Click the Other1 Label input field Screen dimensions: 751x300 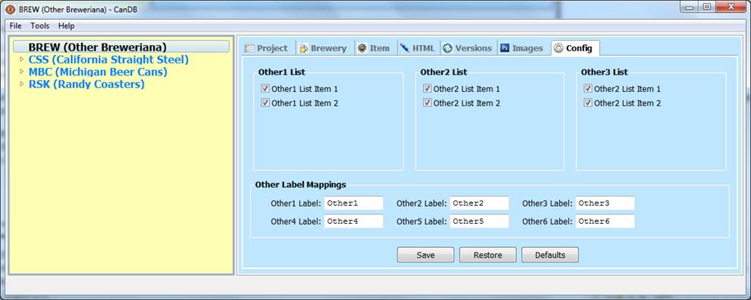pos(354,204)
